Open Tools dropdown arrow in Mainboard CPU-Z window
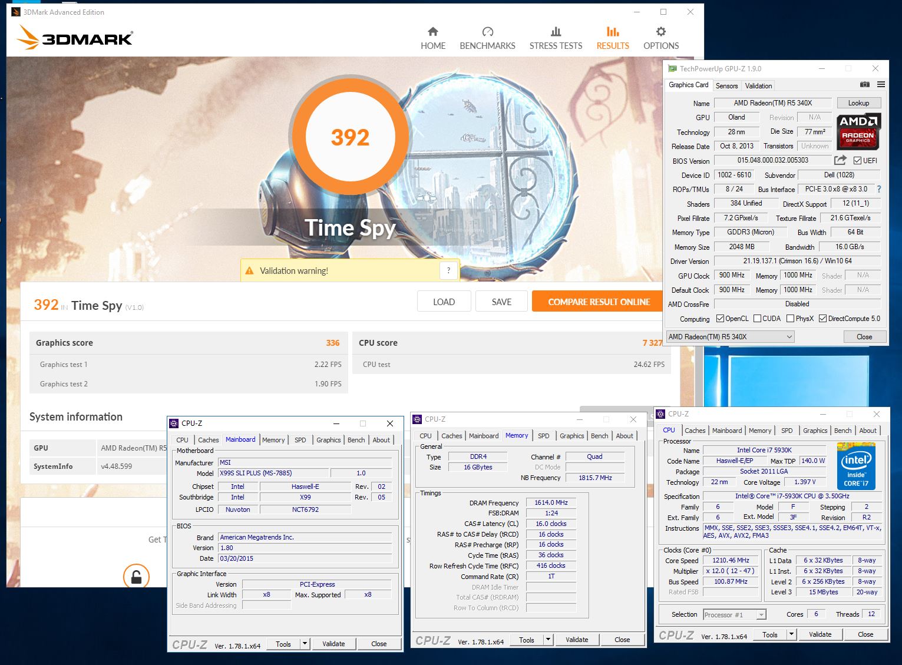The height and width of the screenshot is (665, 902). [x=305, y=644]
